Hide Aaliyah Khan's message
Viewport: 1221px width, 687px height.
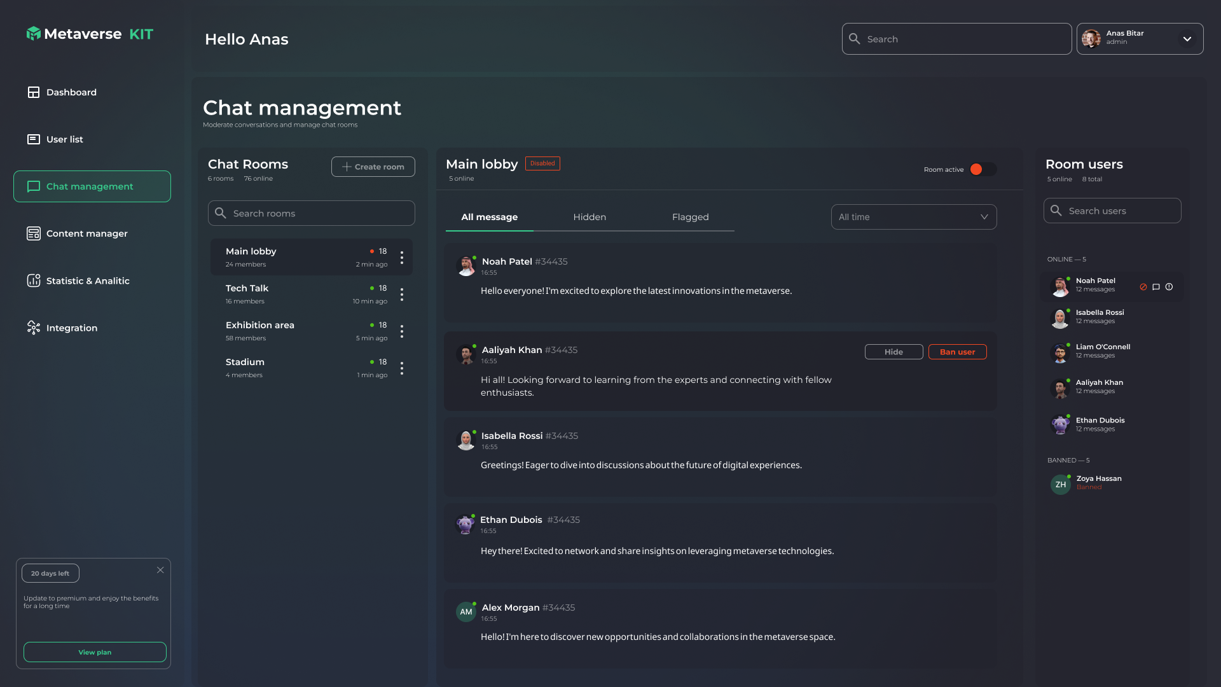893,352
